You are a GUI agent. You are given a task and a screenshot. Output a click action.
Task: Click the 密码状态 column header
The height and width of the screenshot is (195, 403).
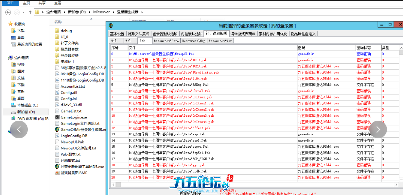point(368,48)
